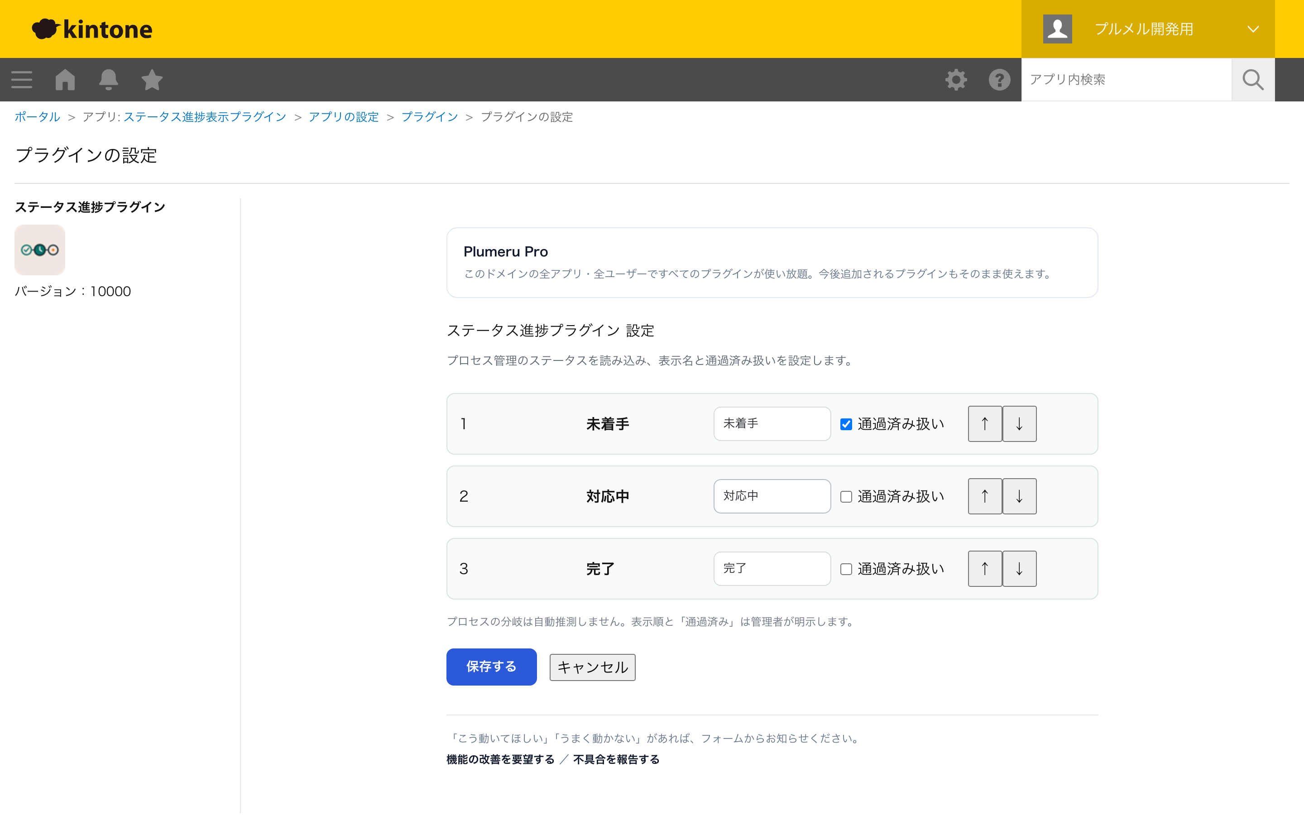Open favorites star icon
Screen dimensions: 1304x835
click(x=152, y=80)
